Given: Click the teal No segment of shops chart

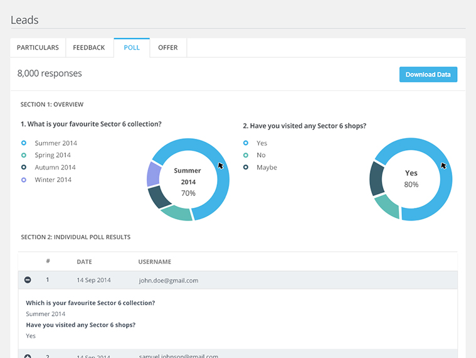Looking at the screenshot, I should coord(388,207).
